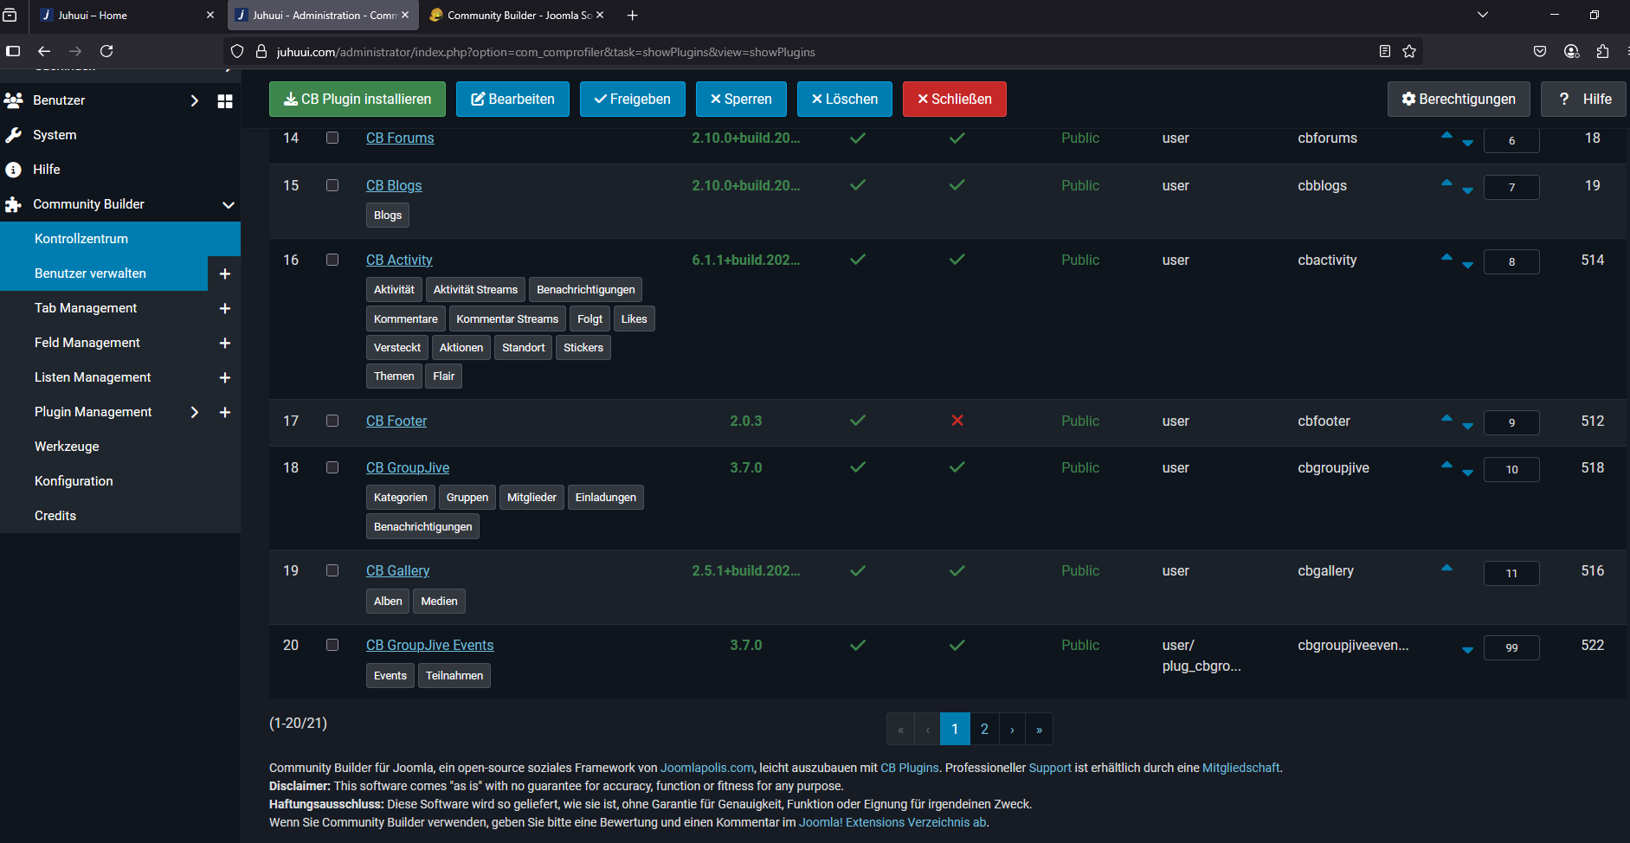Select the CB Blogs row checkbox
The image size is (1630, 843).
click(x=332, y=185)
